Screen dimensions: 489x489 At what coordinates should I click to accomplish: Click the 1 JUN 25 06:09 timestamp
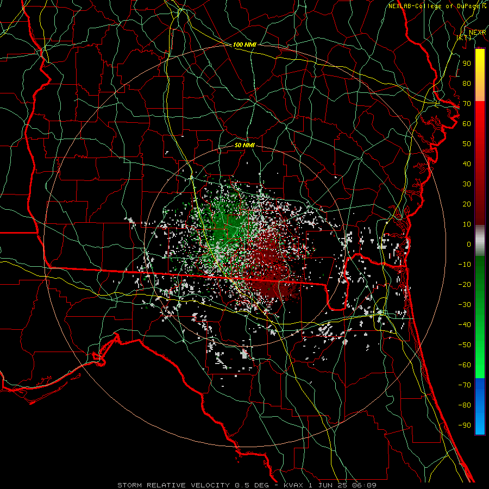pos(342,485)
